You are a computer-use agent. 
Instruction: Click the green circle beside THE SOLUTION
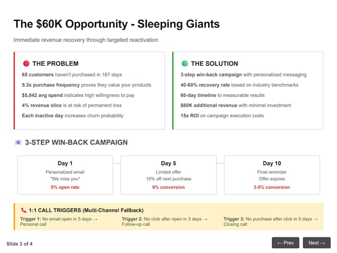coord(185,63)
